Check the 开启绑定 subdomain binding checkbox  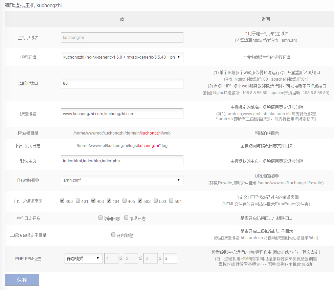click(x=113, y=234)
